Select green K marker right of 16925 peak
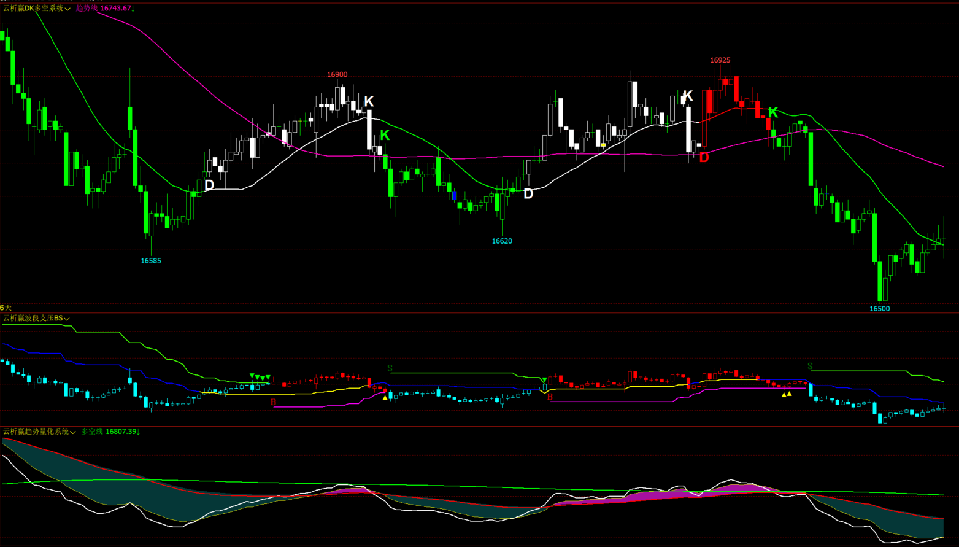Screen dimensions: 959x547 pos(773,112)
